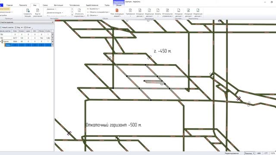Switch to the Схема ribbon tab
This screenshot has width=276, height=155.
click(45, 5)
